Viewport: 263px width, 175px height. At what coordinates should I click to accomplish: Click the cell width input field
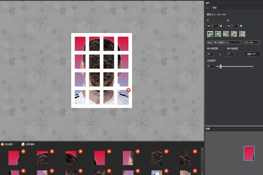(x=210, y=54)
